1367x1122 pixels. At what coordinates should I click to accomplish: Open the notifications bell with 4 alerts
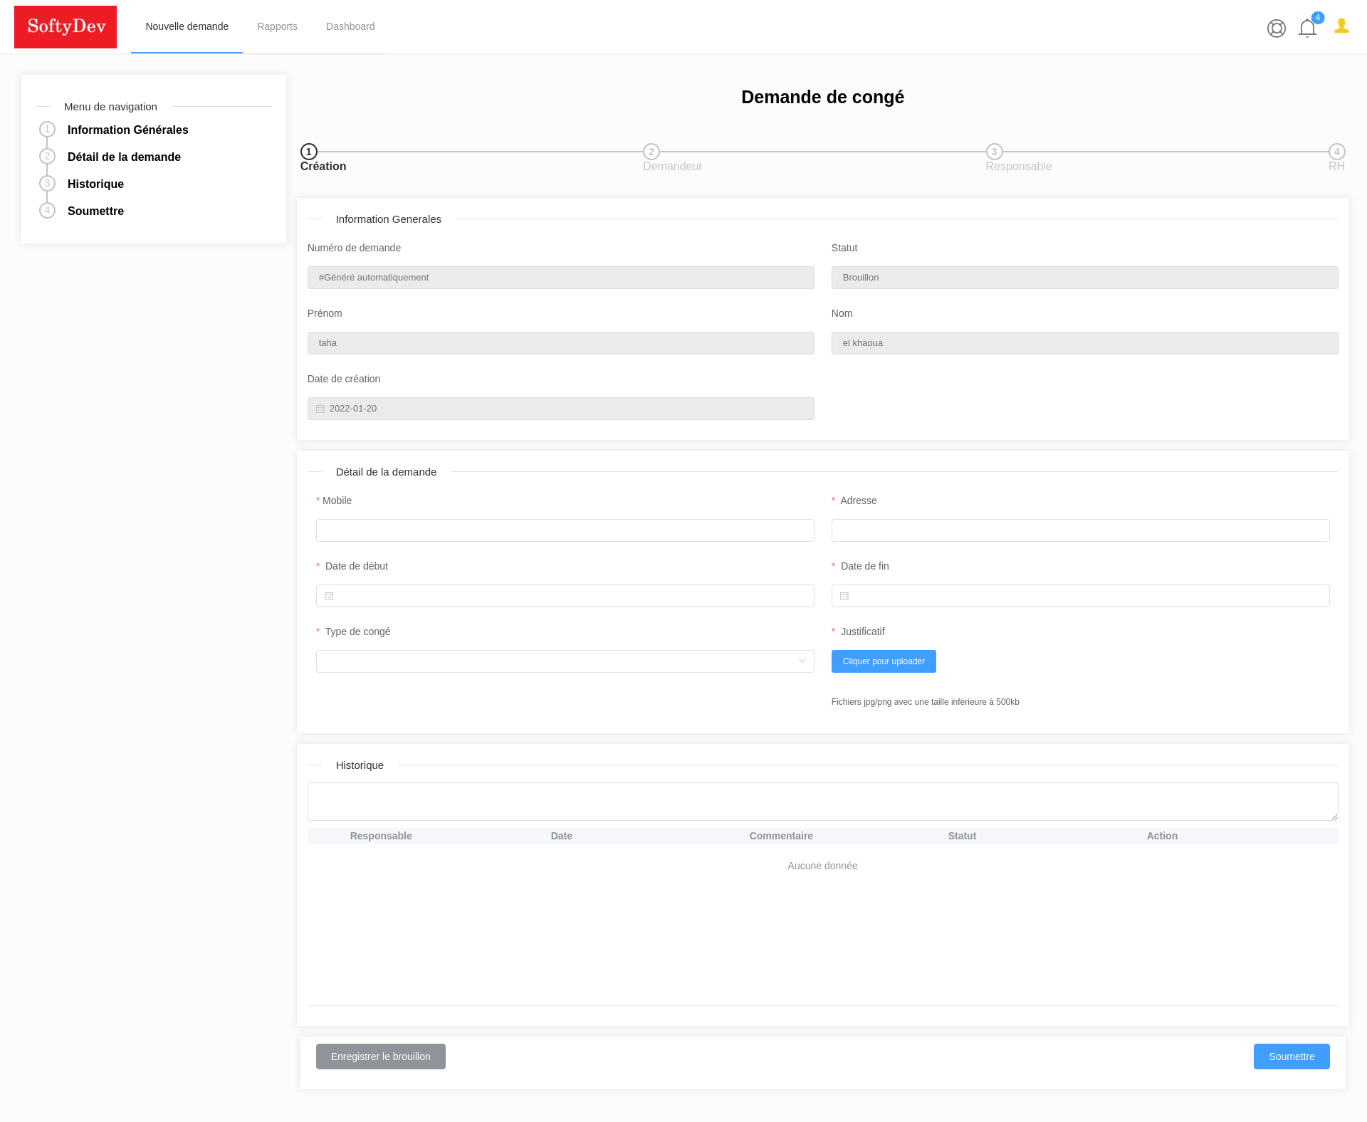(x=1307, y=28)
